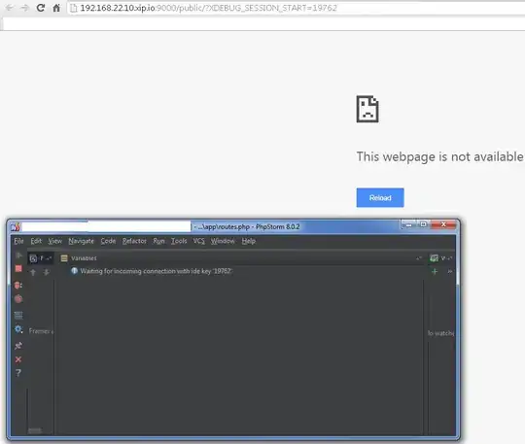Click the restore layout icon in debugger

(x=18, y=315)
